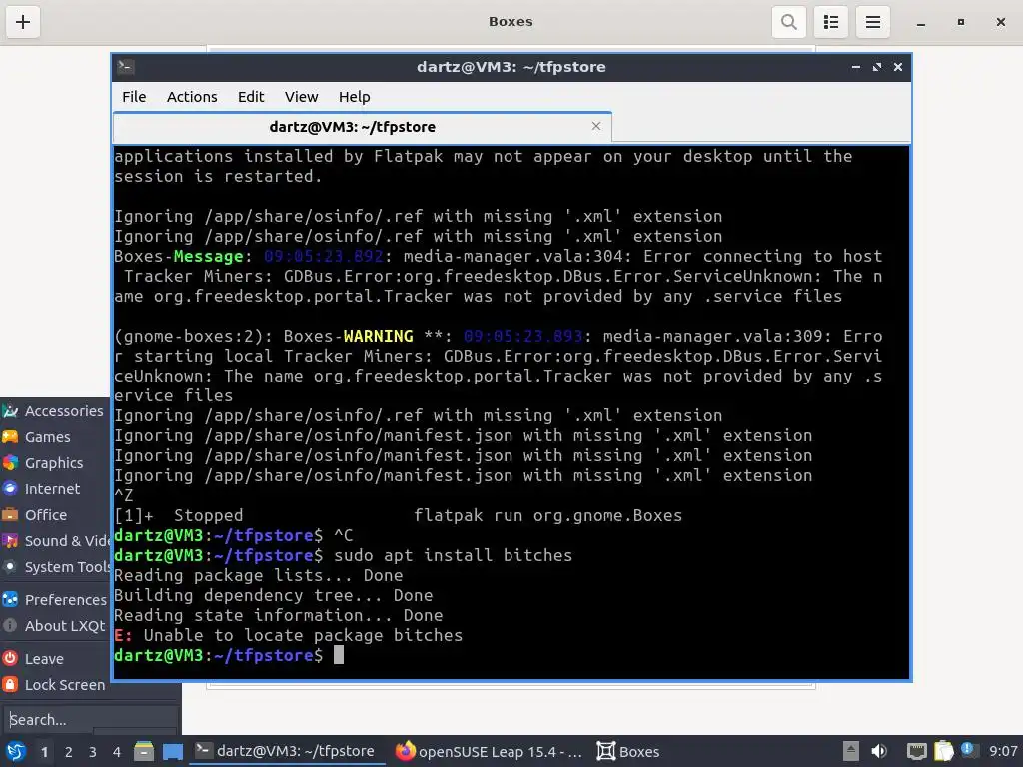Open the Actions menu in terminal
The image size is (1023, 767).
tap(192, 97)
